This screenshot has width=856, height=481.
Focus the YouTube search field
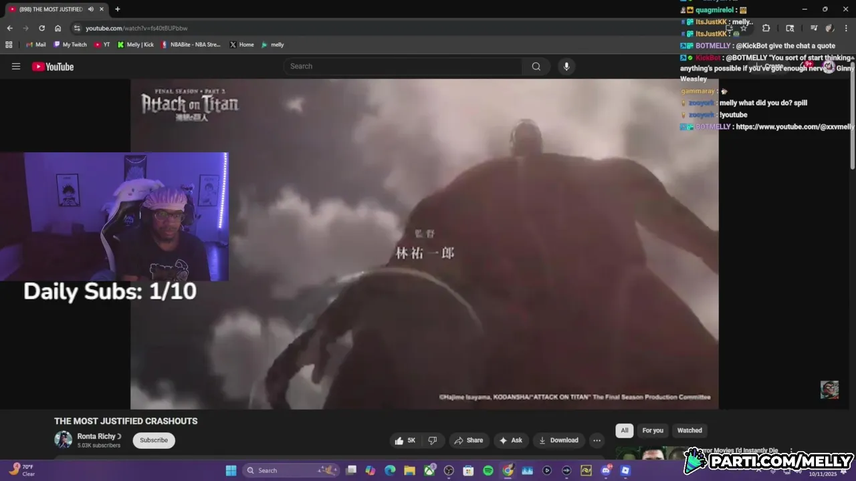(403, 66)
